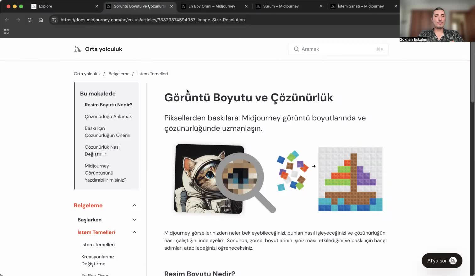Click the page vertical scrollbar
Screen dimensions: 475x276
[472, 72]
